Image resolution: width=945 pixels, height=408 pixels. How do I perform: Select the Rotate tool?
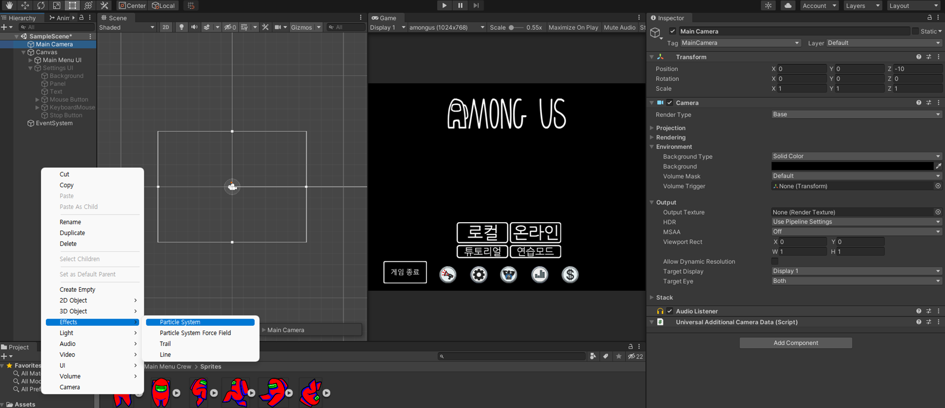[41, 6]
